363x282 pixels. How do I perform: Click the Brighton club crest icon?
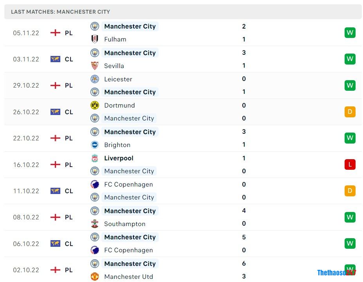[x=95, y=145]
